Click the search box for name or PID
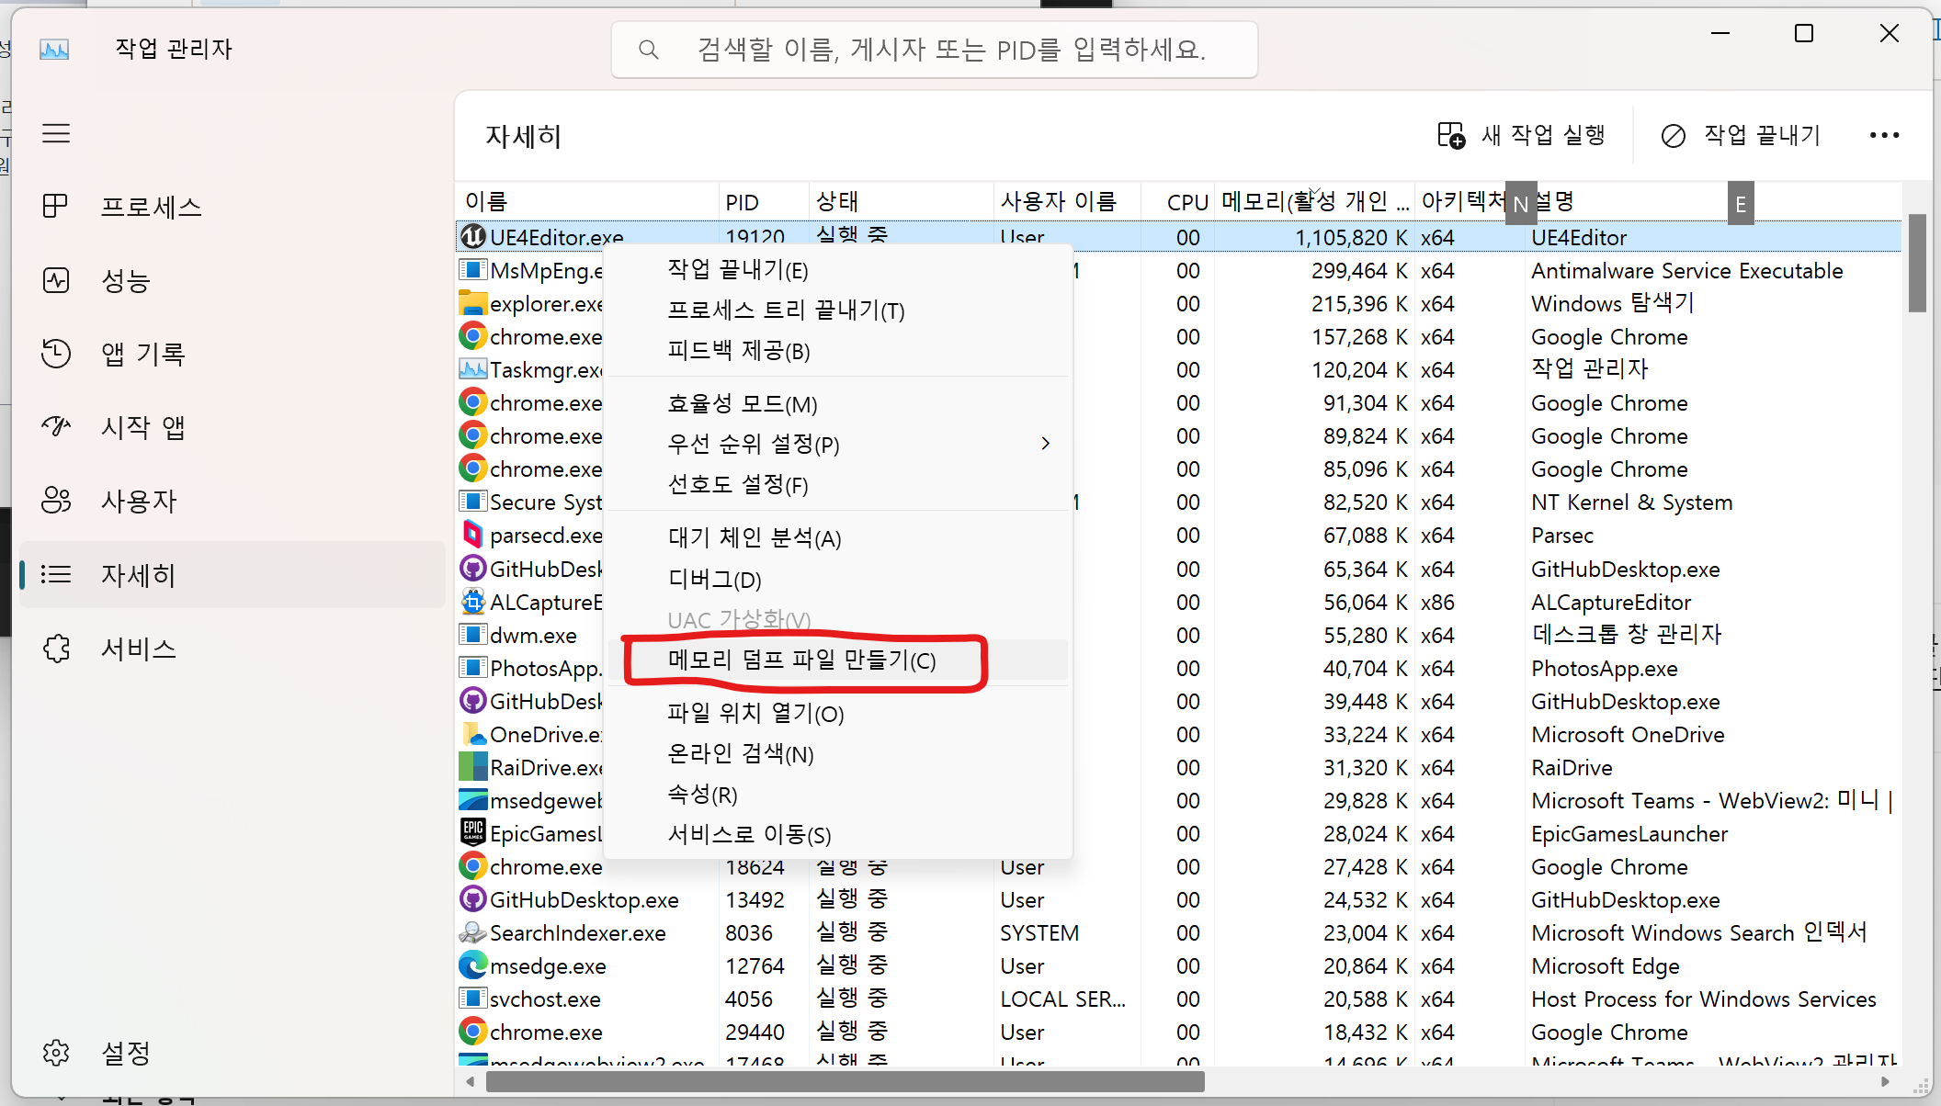 (935, 50)
